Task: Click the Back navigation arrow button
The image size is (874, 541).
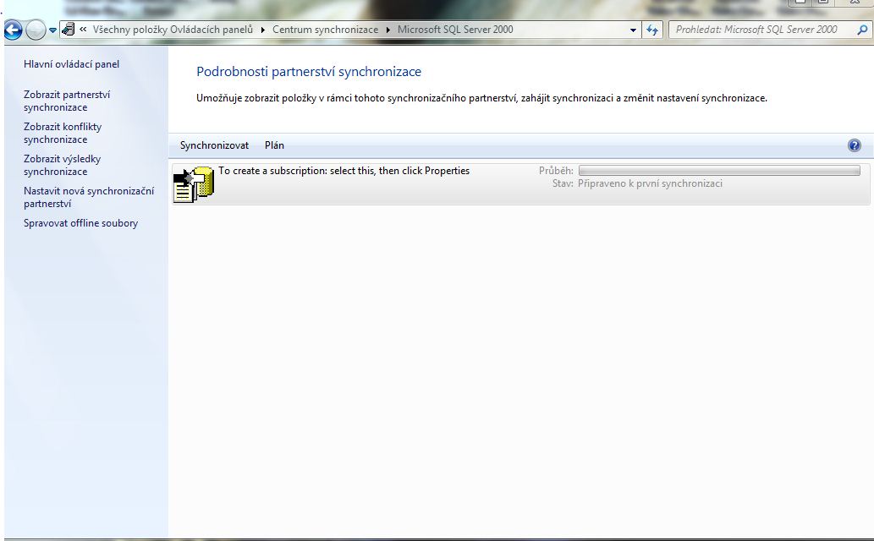Action: tap(14, 30)
